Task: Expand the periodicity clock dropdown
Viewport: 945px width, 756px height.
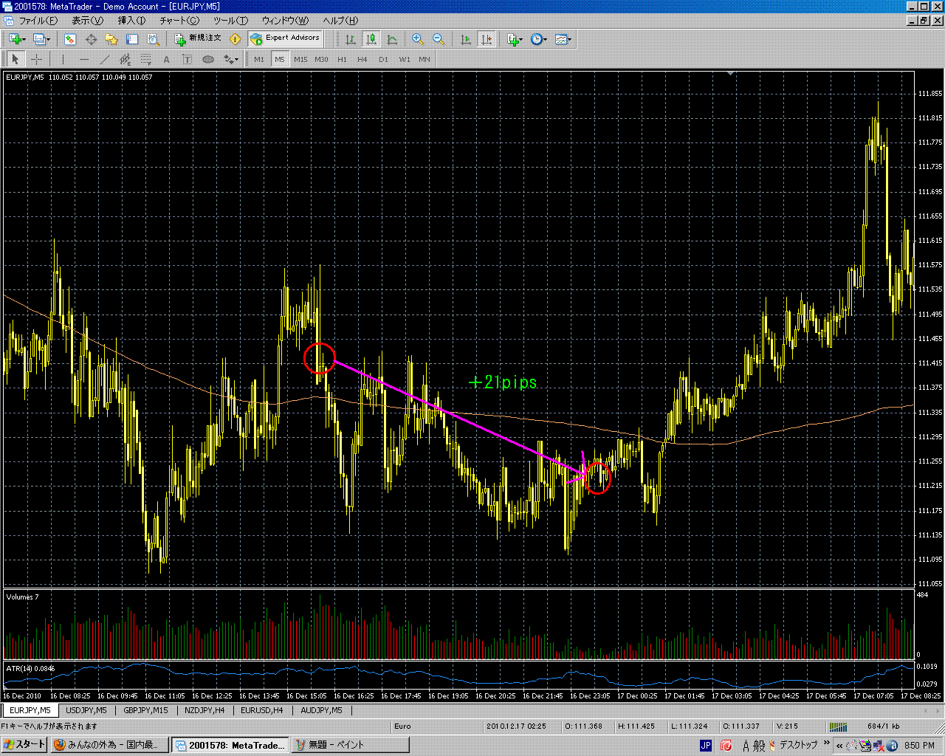Action: pos(546,39)
